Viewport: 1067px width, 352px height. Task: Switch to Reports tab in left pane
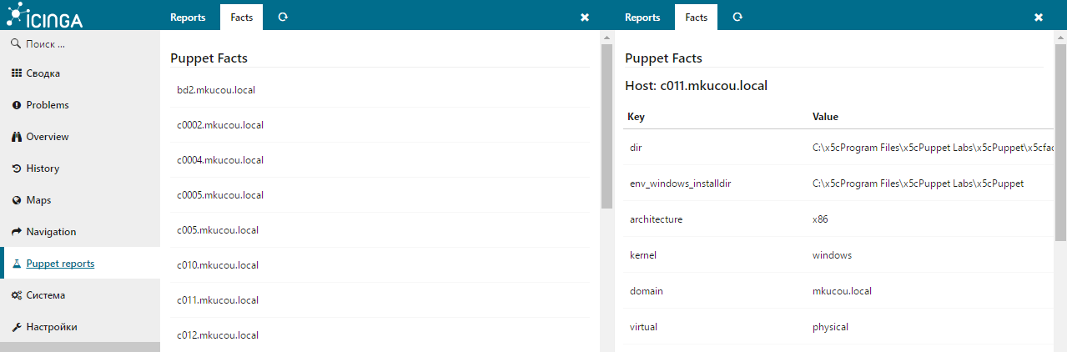188,17
